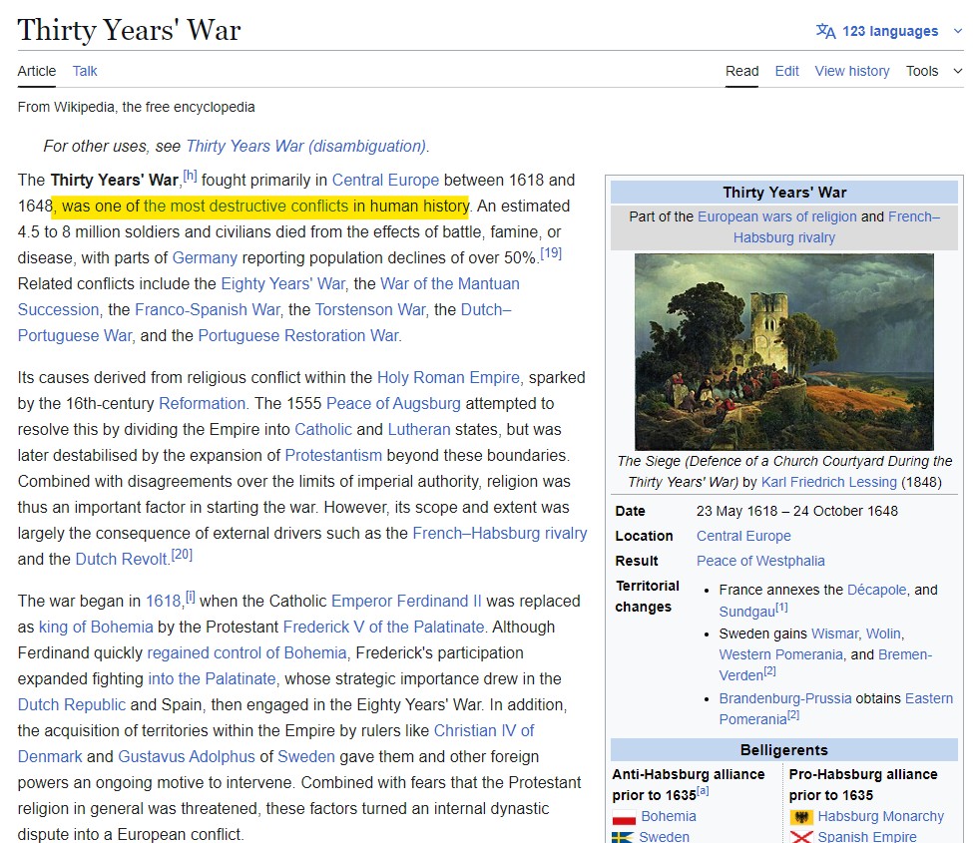Open the Sweden link in paragraph
This screenshot has width=973, height=843.
(x=306, y=757)
